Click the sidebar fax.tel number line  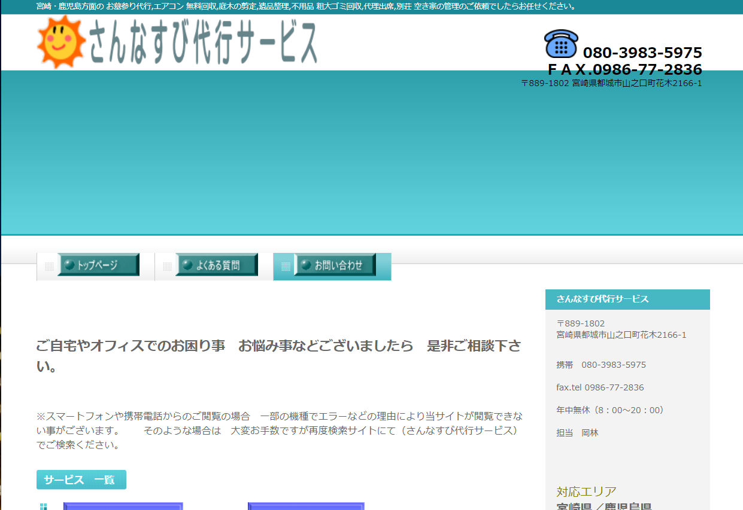(600, 387)
